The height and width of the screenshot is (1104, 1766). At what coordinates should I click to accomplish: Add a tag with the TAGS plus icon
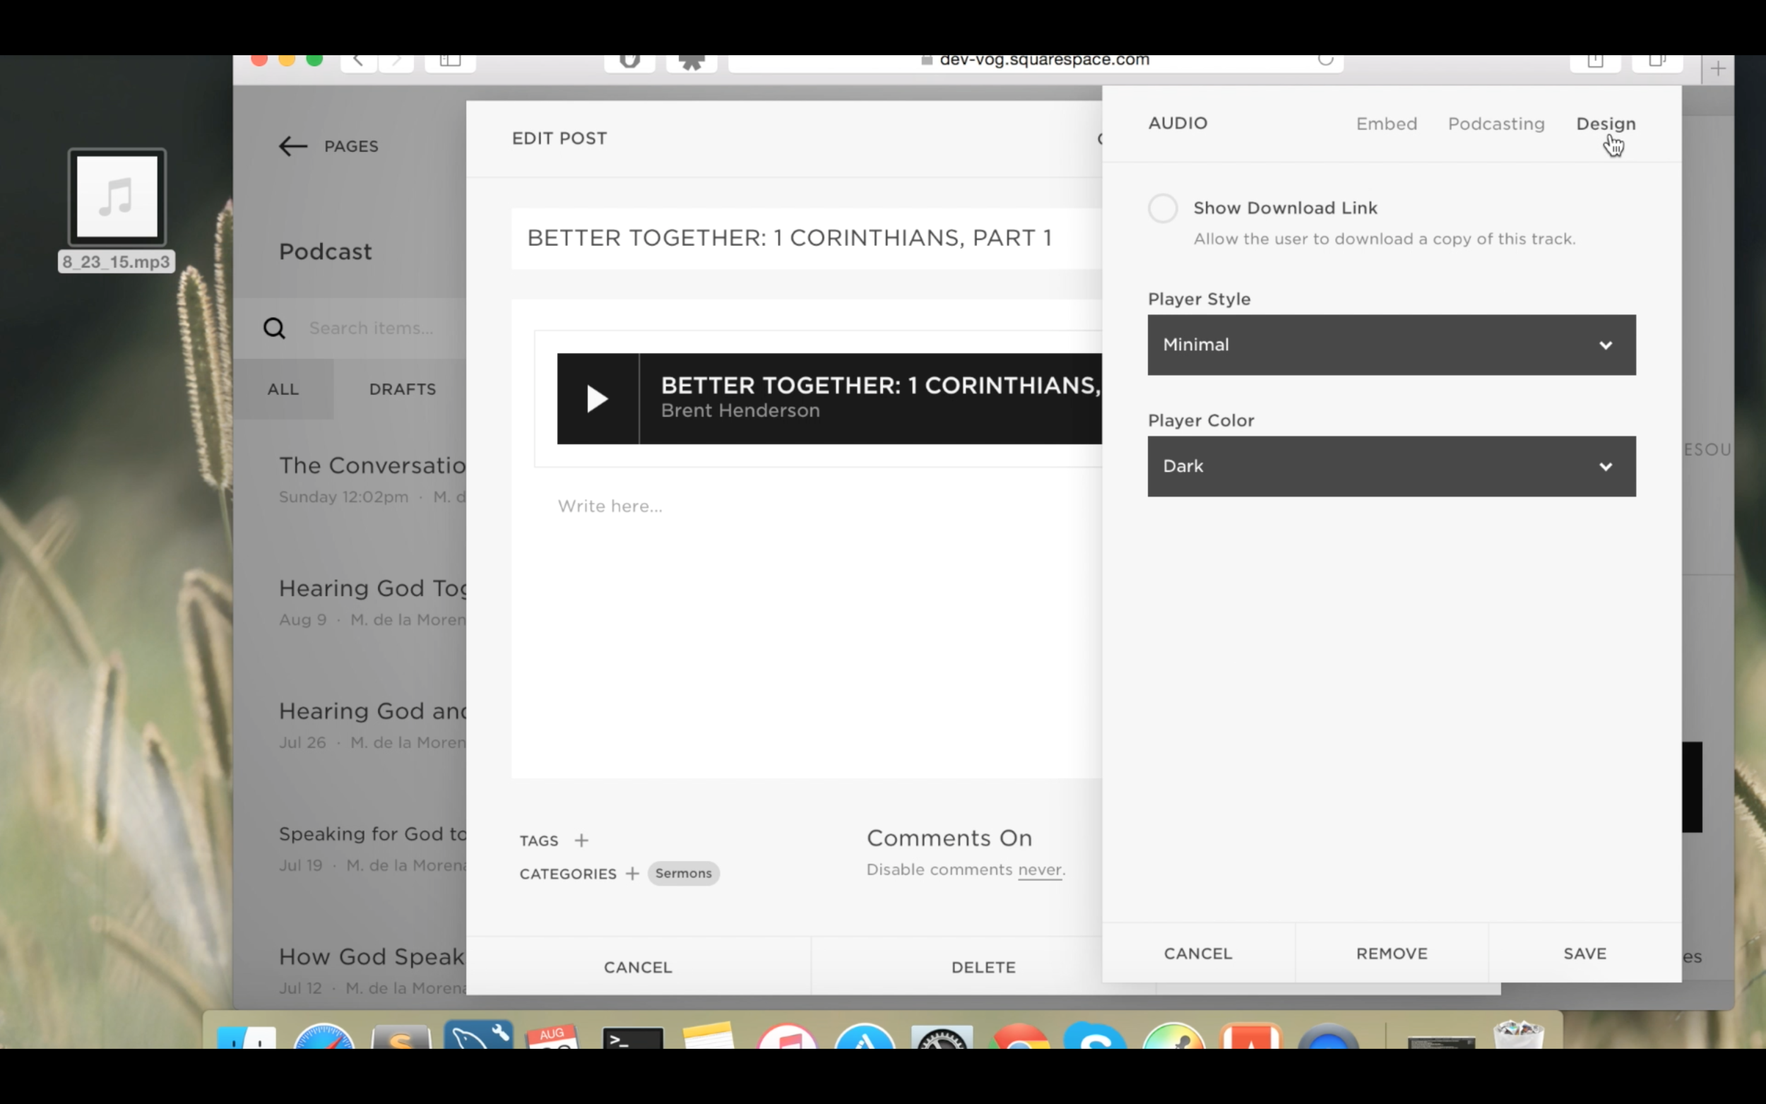(x=581, y=841)
